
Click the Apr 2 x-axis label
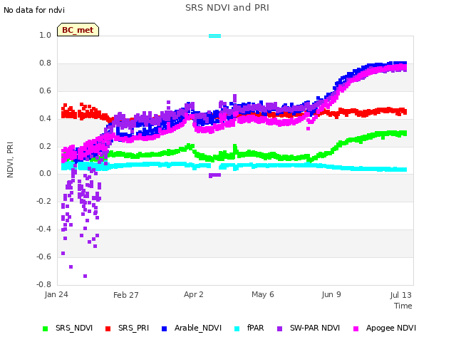[193, 294]
